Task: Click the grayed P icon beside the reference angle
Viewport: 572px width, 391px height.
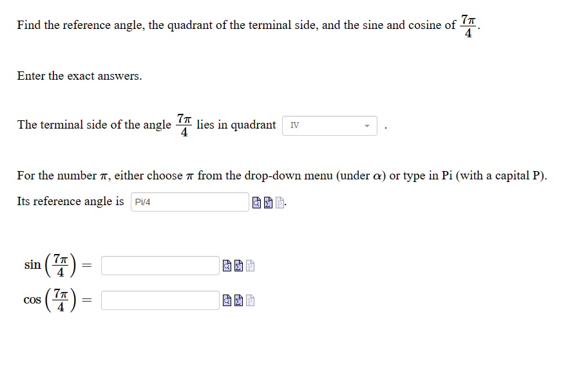Action: (x=279, y=203)
